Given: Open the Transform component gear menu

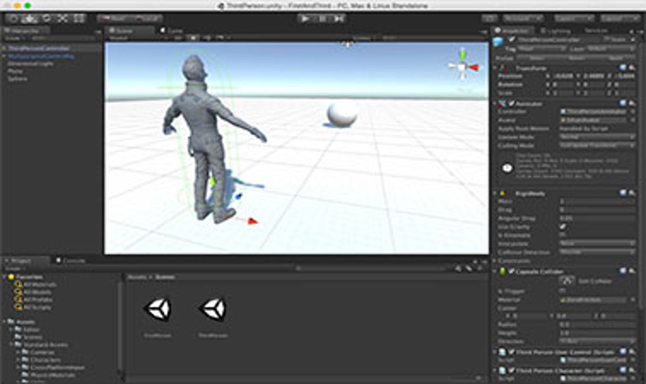Looking at the screenshot, I should (632, 68).
